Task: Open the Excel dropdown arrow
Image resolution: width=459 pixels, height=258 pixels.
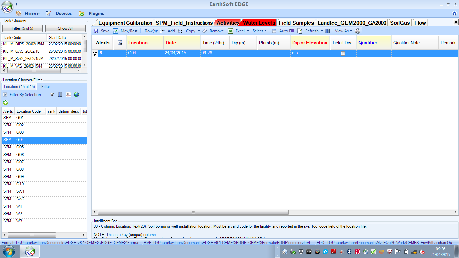Action: pyautogui.click(x=248, y=31)
